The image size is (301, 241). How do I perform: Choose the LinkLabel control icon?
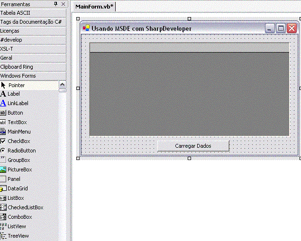[x=3, y=103]
